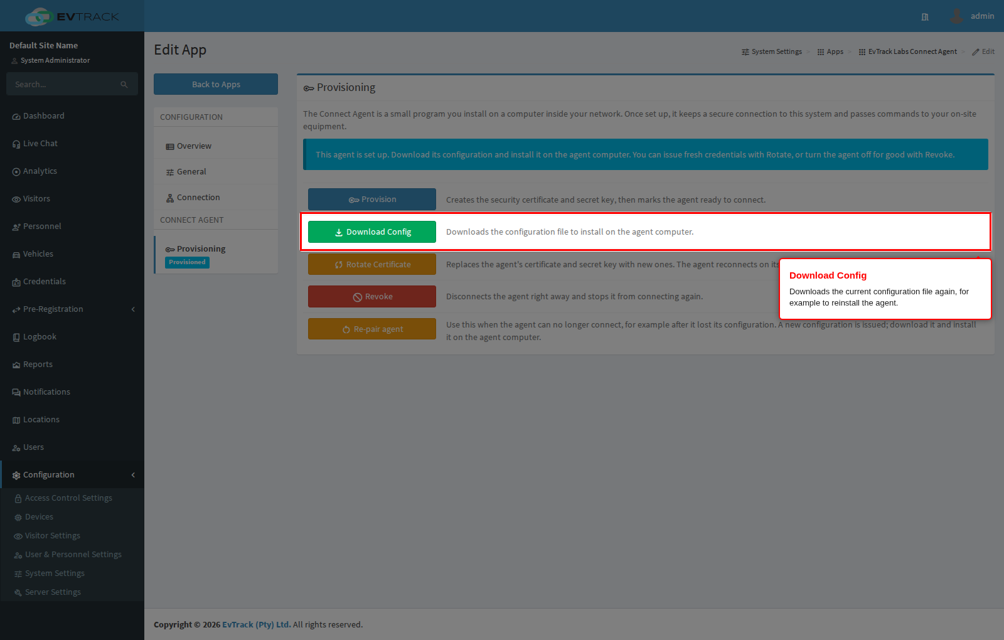Screen dimensions: 1004x640
Task: Open the Locations page
Action: point(72,420)
